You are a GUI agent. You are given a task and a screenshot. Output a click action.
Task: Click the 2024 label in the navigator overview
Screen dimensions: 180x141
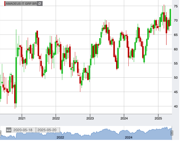129,137
